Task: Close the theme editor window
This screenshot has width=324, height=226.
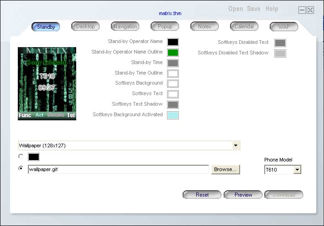Action: (310, 10)
